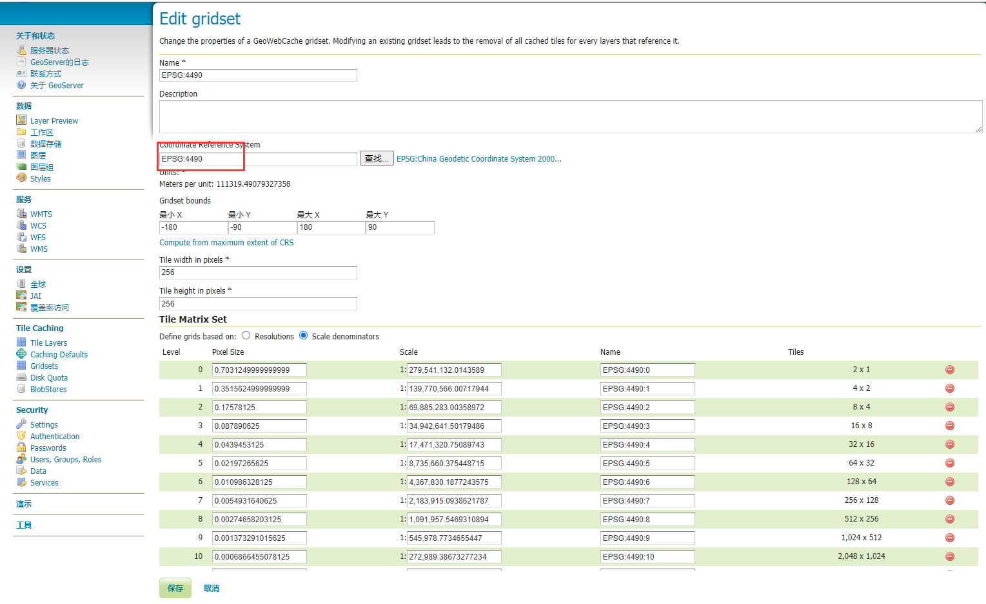Click the 数据存储 database icon
The height and width of the screenshot is (604, 986).
[21, 144]
